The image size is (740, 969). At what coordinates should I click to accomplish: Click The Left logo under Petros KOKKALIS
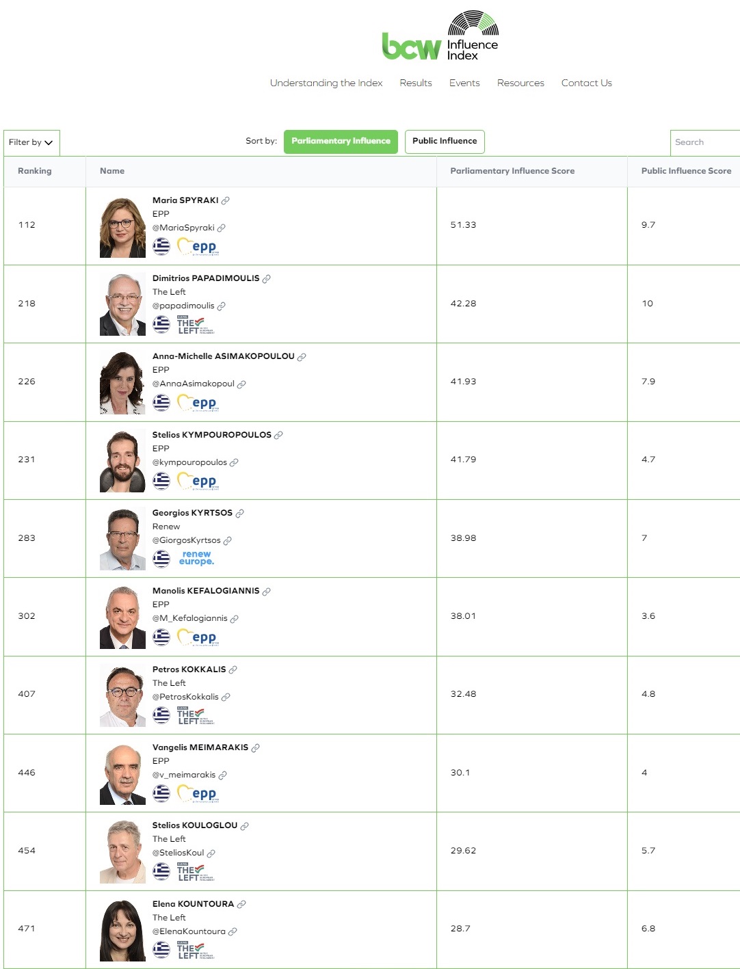[x=195, y=715]
